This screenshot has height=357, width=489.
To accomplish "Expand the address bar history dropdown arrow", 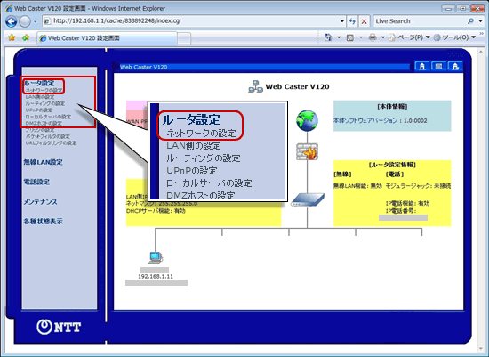I will [342, 21].
